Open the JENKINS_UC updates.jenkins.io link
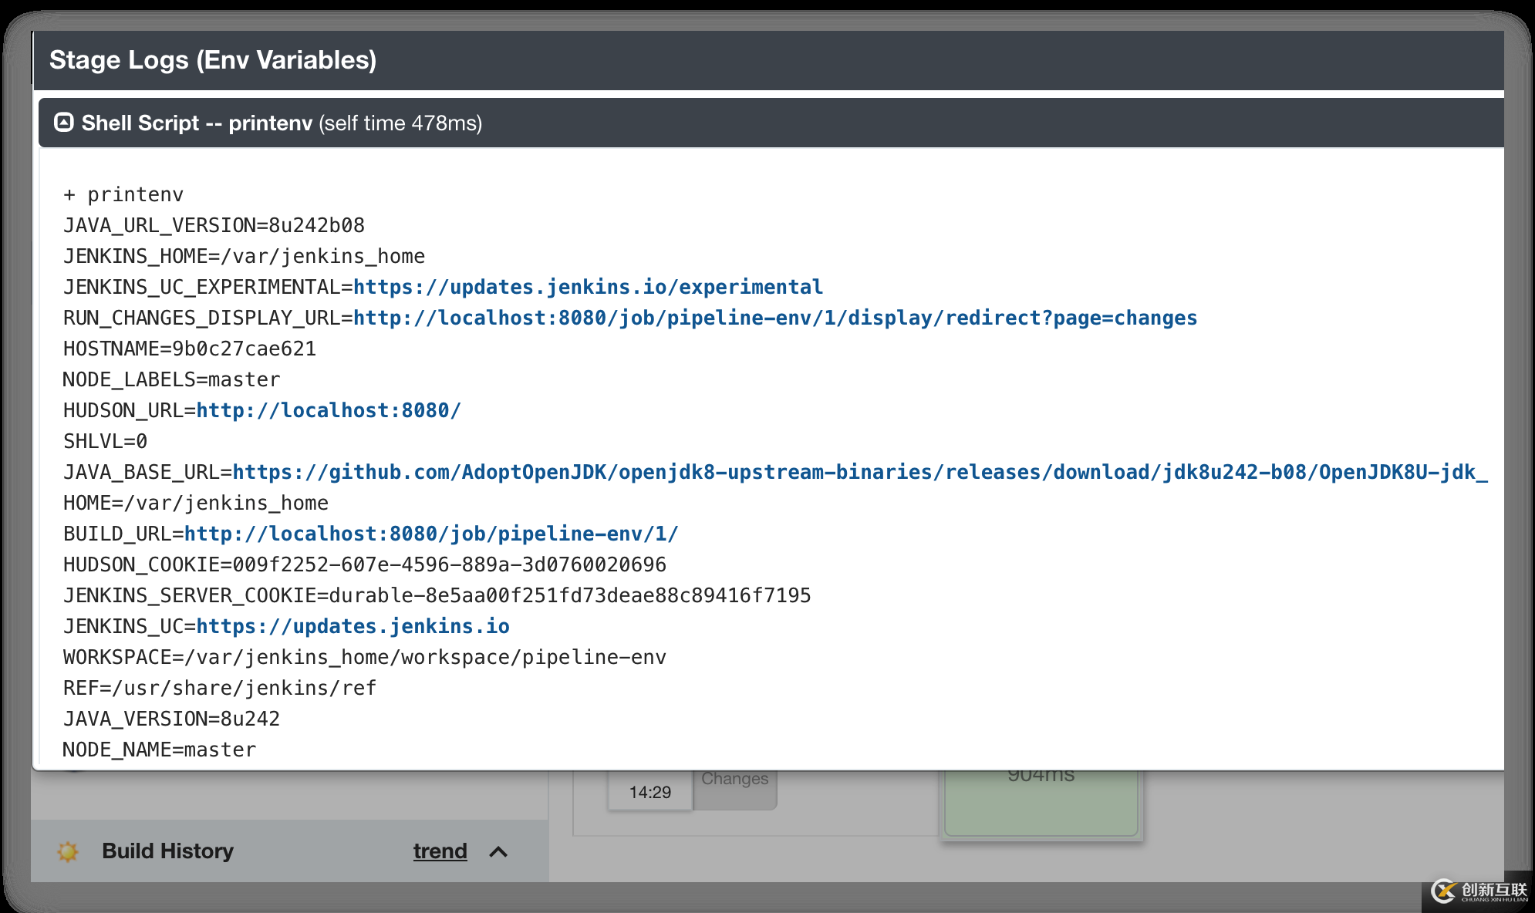The height and width of the screenshot is (913, 1535). [353, 625]
